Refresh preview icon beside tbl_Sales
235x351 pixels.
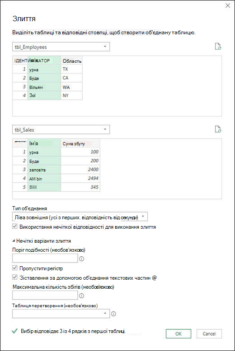coord(218,129)
